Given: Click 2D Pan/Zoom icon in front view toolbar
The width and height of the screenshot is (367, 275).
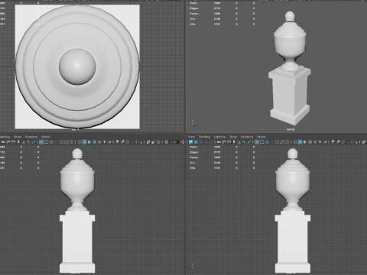Looking at the screenshot, I should [28, 142].
